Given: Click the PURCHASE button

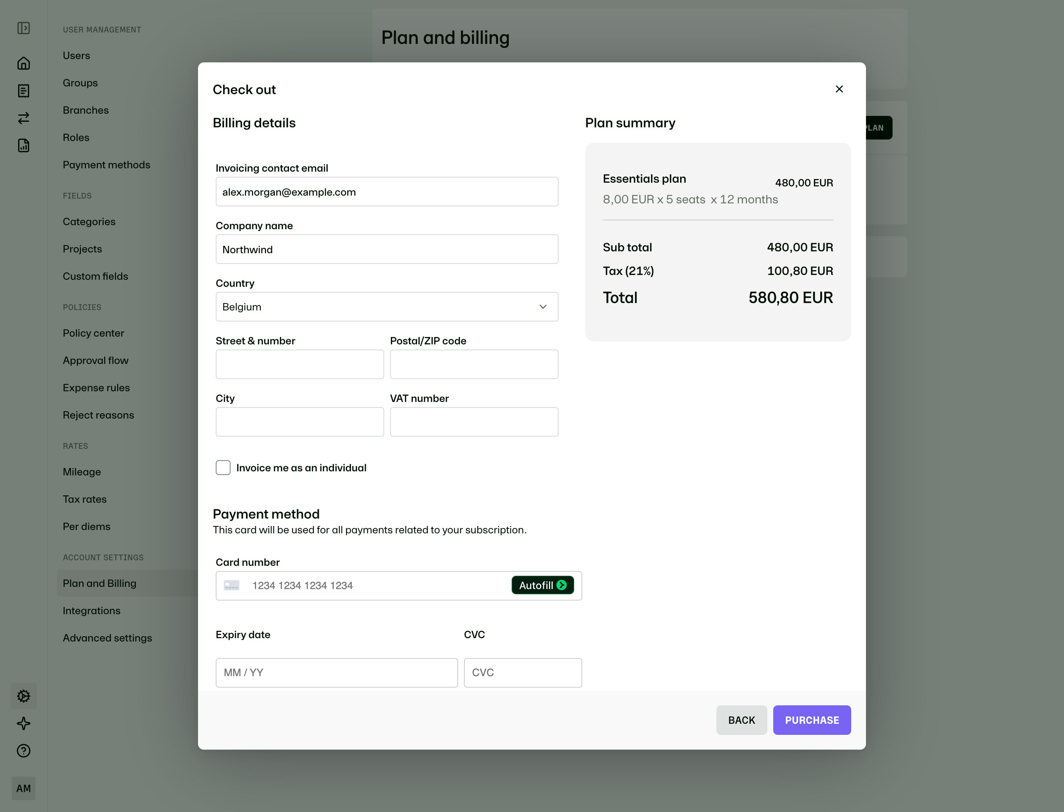Looking at the screenshot, I should pyautogui.click(x=811, y=720).
